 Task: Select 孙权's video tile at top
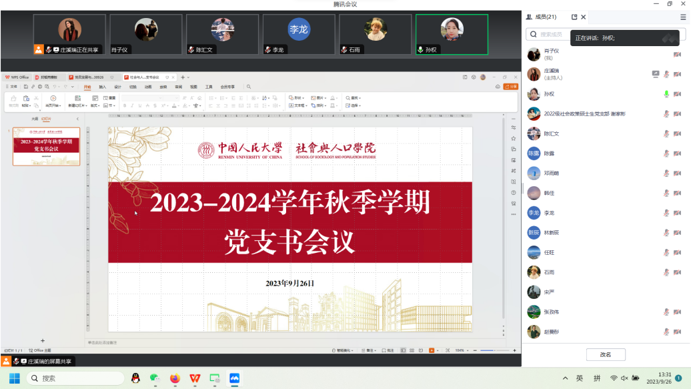pos(452,35)
